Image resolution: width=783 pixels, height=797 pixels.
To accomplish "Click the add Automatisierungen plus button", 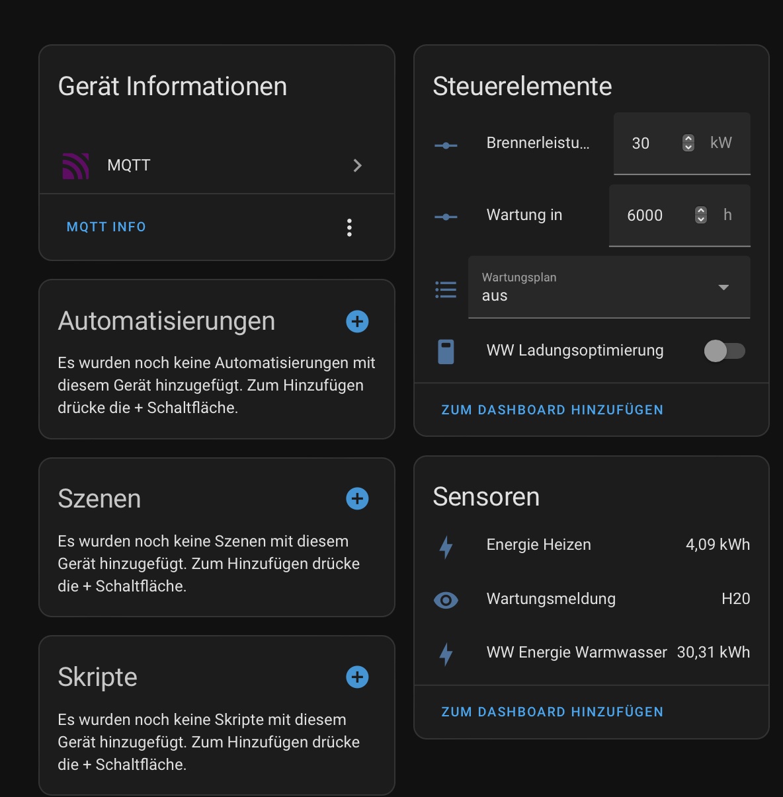I will (357, 321).
